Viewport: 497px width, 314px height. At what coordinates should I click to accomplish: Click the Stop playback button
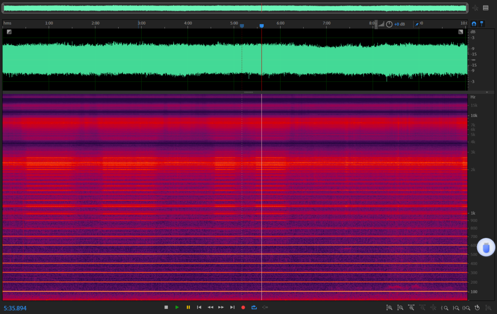pyautogui.click(x=166, y=307)
